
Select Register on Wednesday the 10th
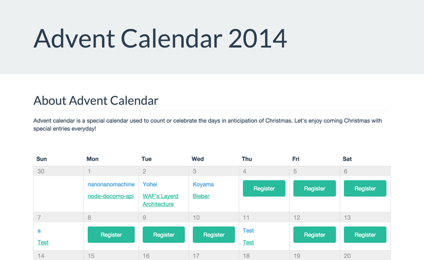tap(214, 235)
